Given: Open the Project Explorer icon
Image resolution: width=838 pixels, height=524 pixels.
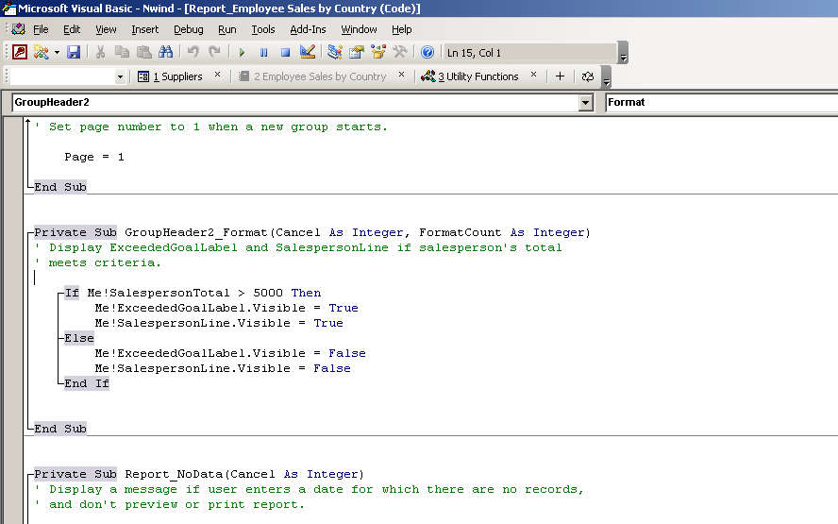Looking at the screenshot, I should point(335,52).
